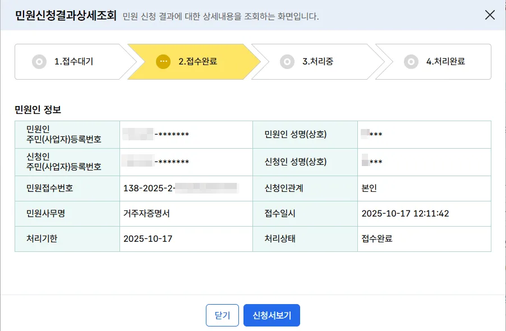Click the 거주자증명서 cell value
Screen dimensions: 506x331
tap(146, 213)
